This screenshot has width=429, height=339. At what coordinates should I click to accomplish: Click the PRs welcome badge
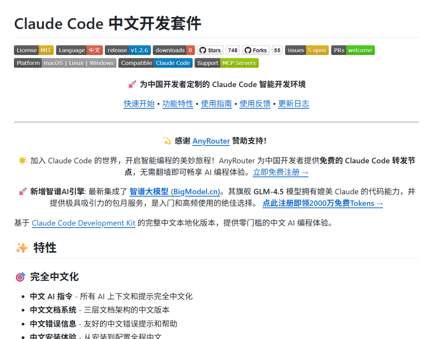pos(353,50)
